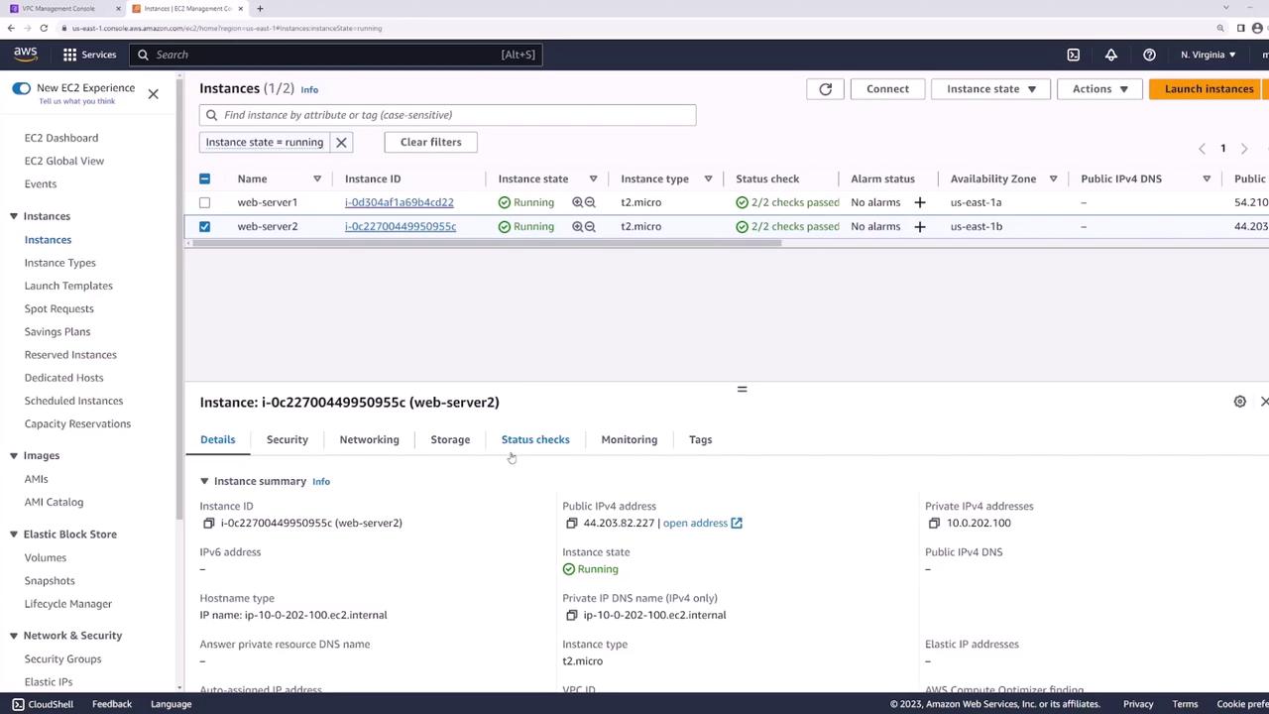Open the Instance state dropdown
This screenshot has width=1269, height=714.
point(990,89)
